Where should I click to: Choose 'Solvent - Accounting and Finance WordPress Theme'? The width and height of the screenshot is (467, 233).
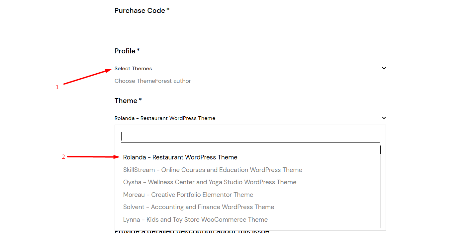199,207
